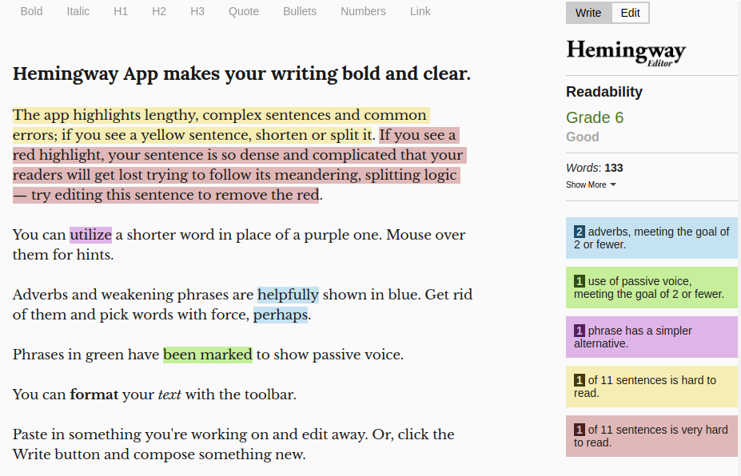Click the green phrase been marked
This screenshot has height=476, width=741.
208,354
